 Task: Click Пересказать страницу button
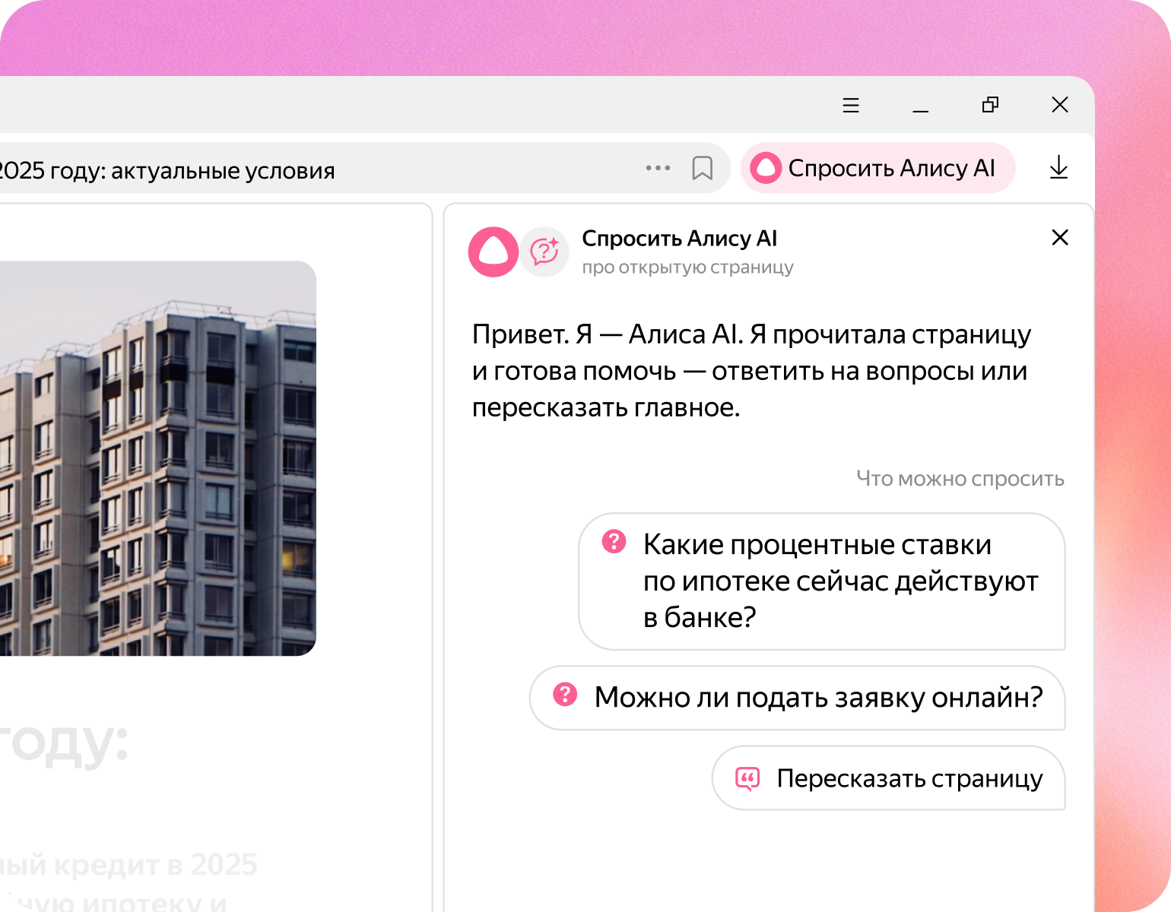point(889,778)
